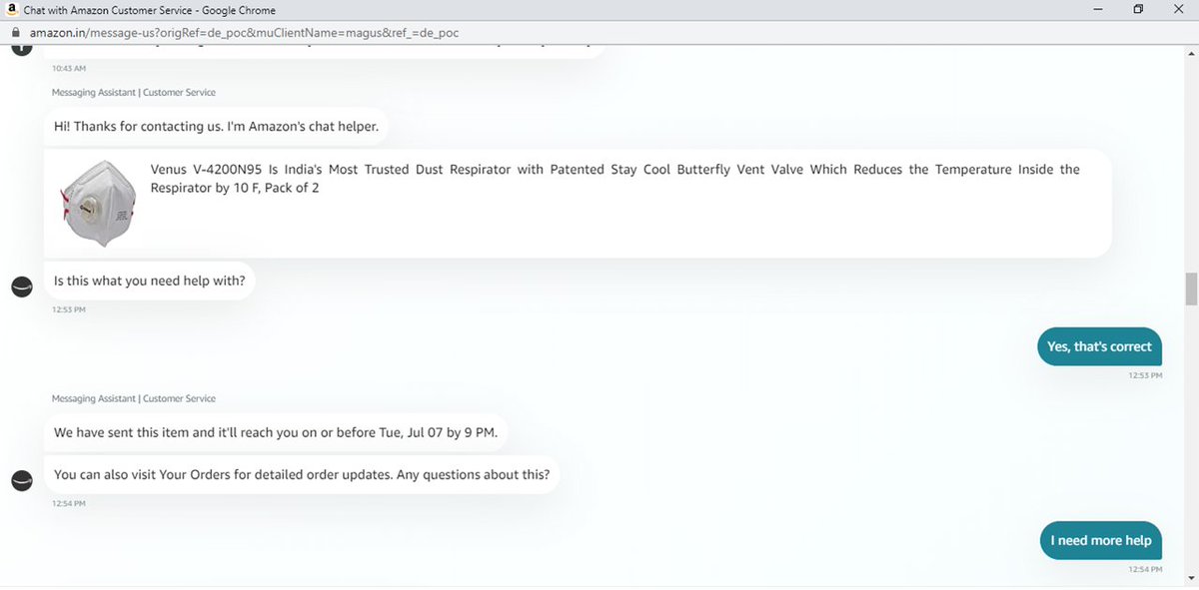Click the first 'Messaging Assistant | Customer Service' label
Viewport: 1199px width, 590px height.
tap(134, 93)
